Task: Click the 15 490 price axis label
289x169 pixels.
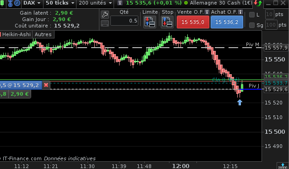Action: click(x=273, y=146)
